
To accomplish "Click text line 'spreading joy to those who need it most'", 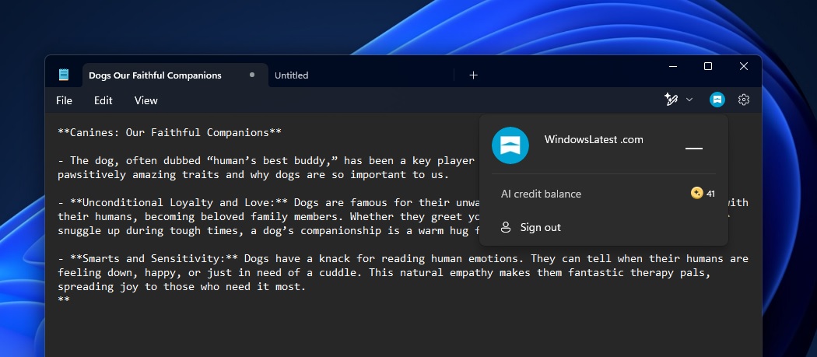I will (x=181, y=287).
